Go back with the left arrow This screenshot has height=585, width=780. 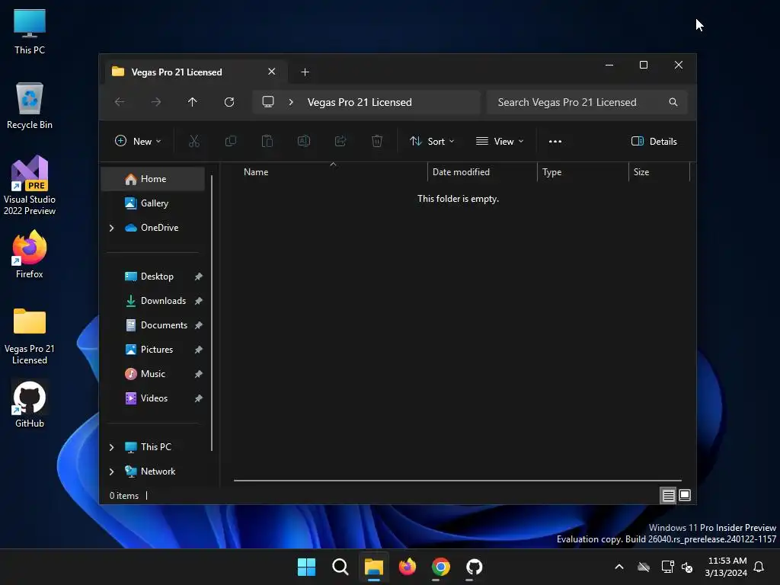(x=120, y=102)
